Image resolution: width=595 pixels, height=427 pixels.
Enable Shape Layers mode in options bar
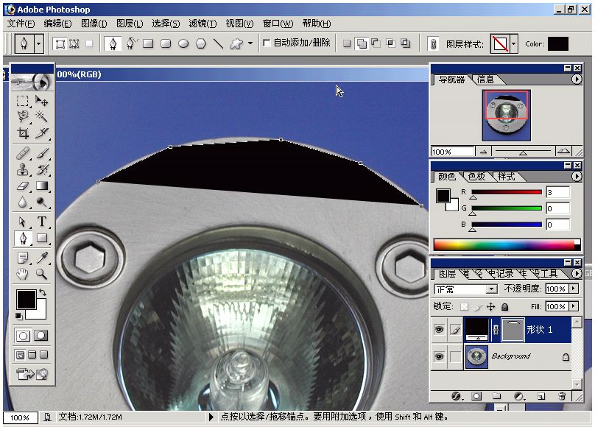[60, 43]
